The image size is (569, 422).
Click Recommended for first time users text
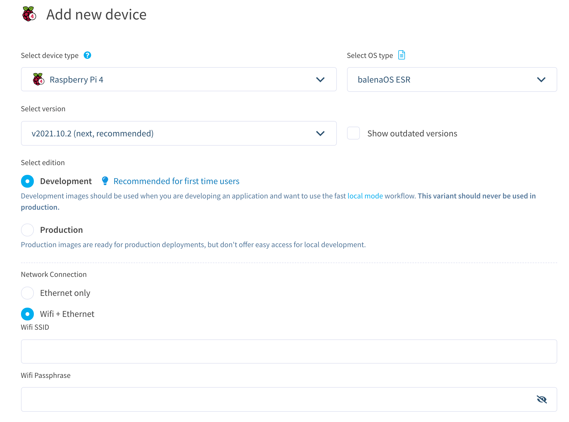click(176, 181)
